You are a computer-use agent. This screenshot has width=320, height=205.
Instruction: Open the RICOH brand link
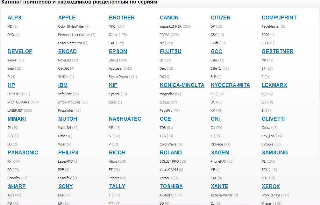tap(117, 152)
